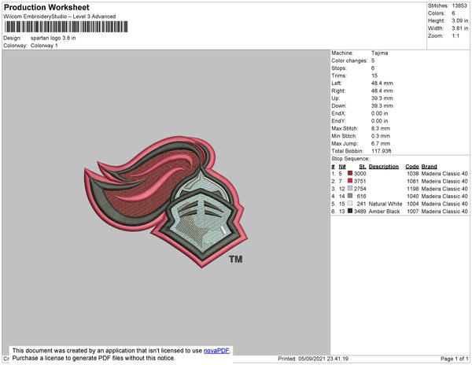This screenshot has height=365, width=472.
Task: Click the Amber Black color swatch
Action: point(350,211)
